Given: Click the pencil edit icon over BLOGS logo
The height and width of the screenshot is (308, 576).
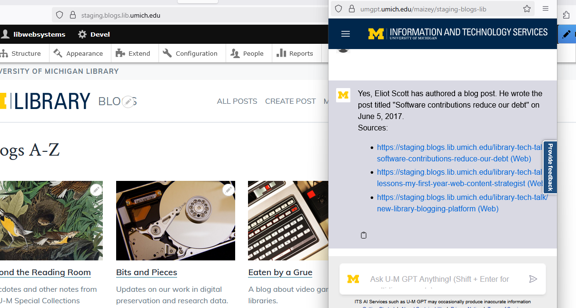Looking at the screenshot, I should (x=128, y=101).
